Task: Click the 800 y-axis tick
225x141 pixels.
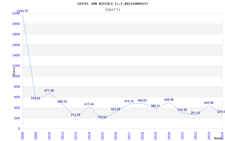Action: click(17, 87)
